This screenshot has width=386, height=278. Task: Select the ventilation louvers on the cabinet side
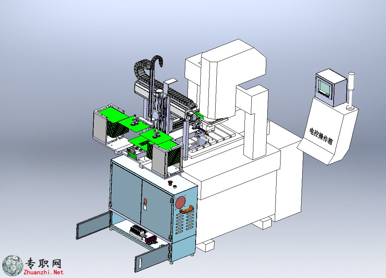point(185,223)
